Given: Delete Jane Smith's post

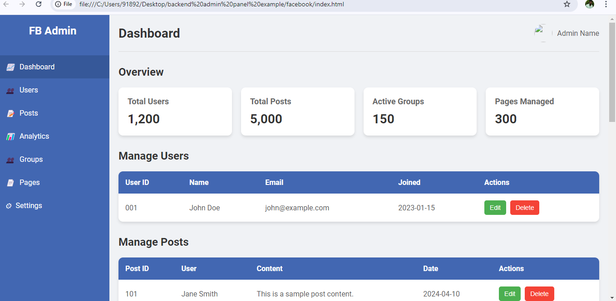Looking at the screenshot, I should pyautogui.click(x=539, y=294).
